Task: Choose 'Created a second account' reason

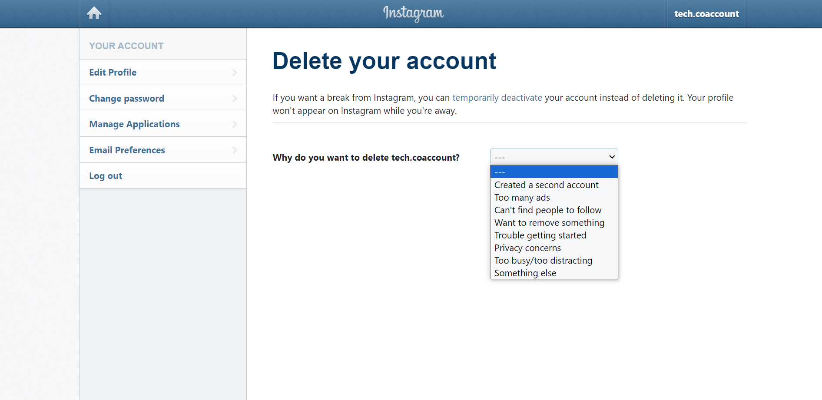Action: coord(554,185)
